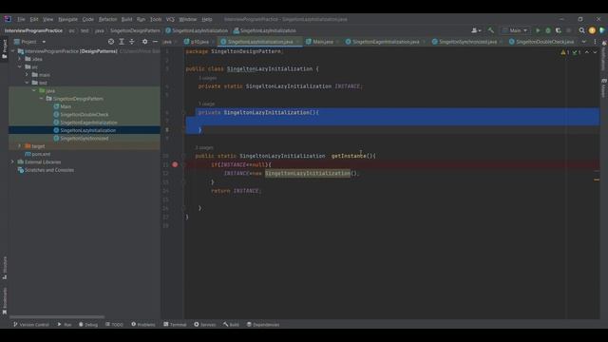Viewport: 608px width, 342px height.
Task: Open the Dependencies tool window
Action: coord(263,325)
